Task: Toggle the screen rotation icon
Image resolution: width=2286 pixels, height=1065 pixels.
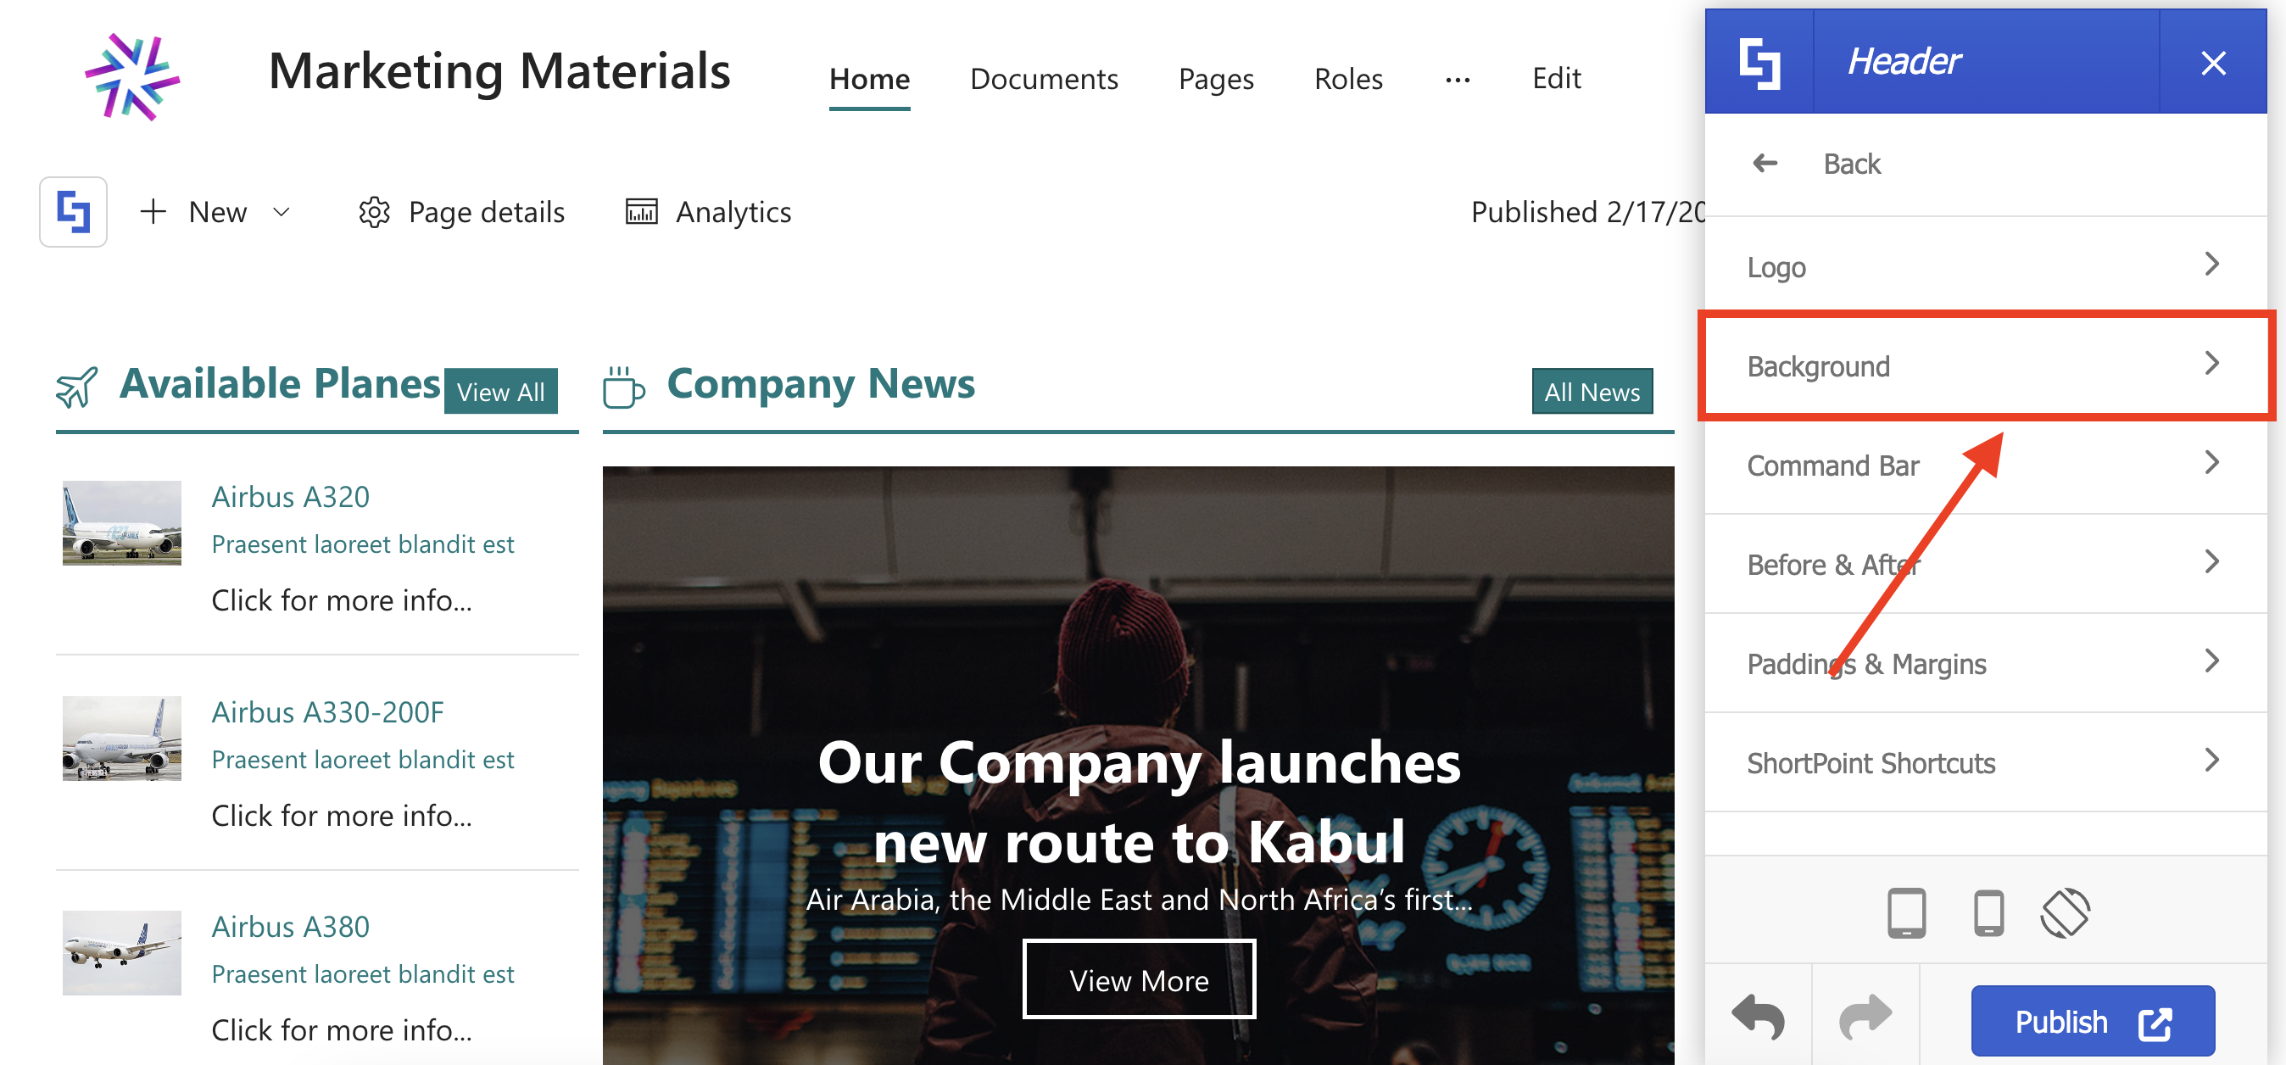Action: pos(2065,912)
